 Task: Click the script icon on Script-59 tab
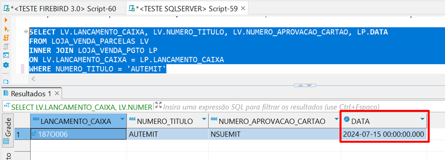point(132,9)
